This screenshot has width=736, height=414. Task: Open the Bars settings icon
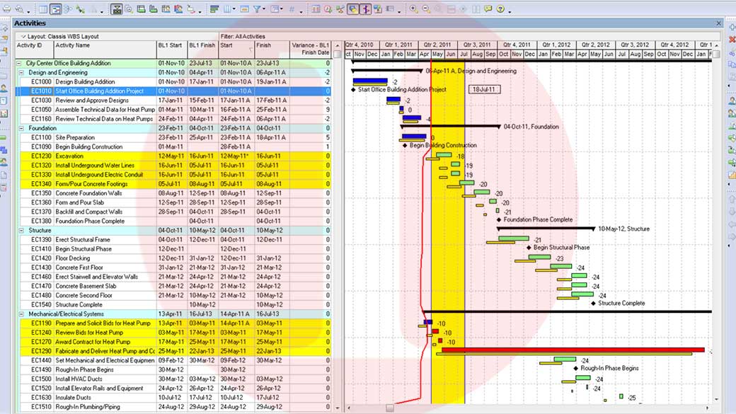(214, 9)
